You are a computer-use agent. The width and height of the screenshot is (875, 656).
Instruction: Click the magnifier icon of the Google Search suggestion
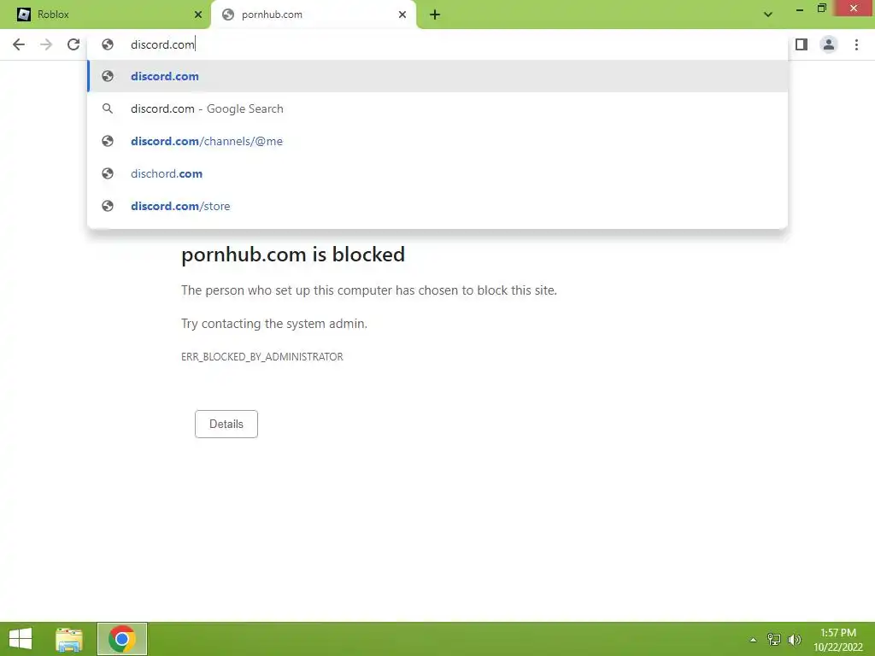coord(108,108)
